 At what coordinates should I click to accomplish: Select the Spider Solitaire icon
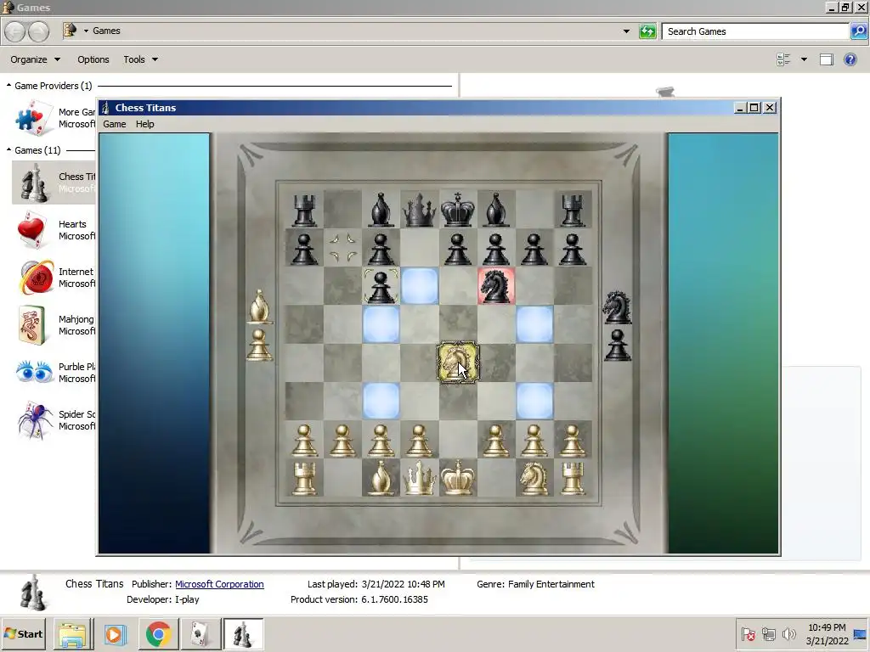click(x=34, y=420)
